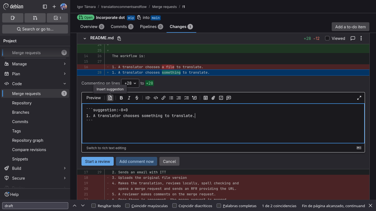
Task: Attach a file to comment
Action: [x=213, y=98]
